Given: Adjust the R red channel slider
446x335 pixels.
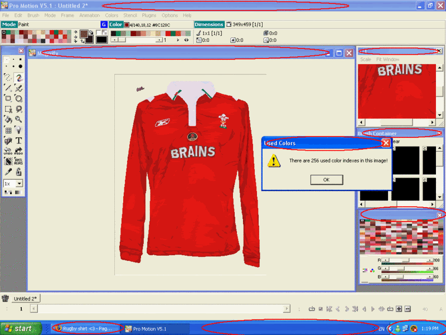Looking at the screenshot, I should 401,261.
